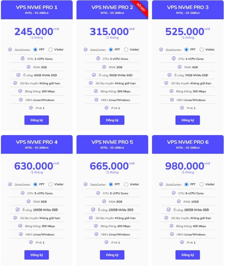
Task: Open the VPS NVME PRO 4 header
Action: pos(37,144)
